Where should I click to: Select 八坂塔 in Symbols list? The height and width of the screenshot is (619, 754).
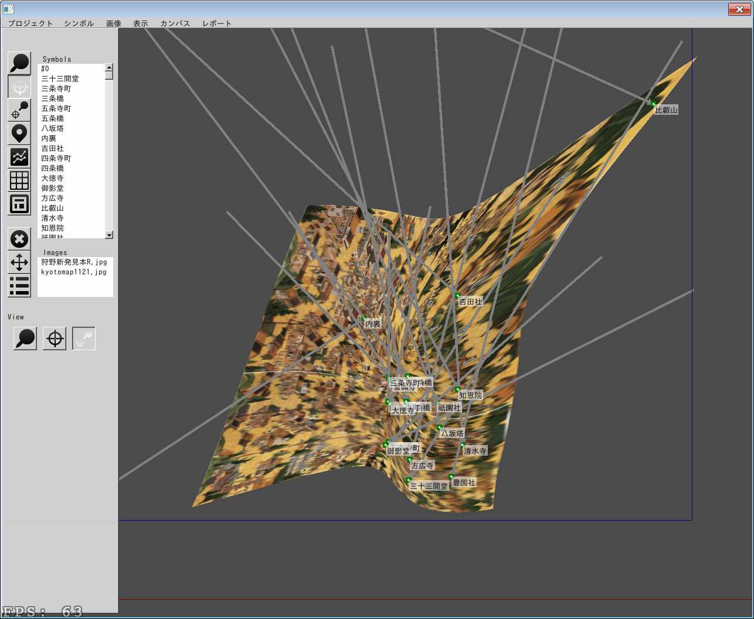click(x=71, y=129)
